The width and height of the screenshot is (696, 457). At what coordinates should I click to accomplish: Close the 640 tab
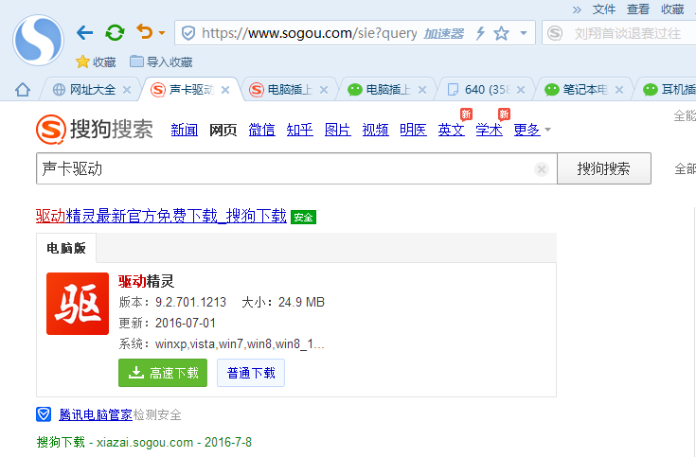pos(521,90)
